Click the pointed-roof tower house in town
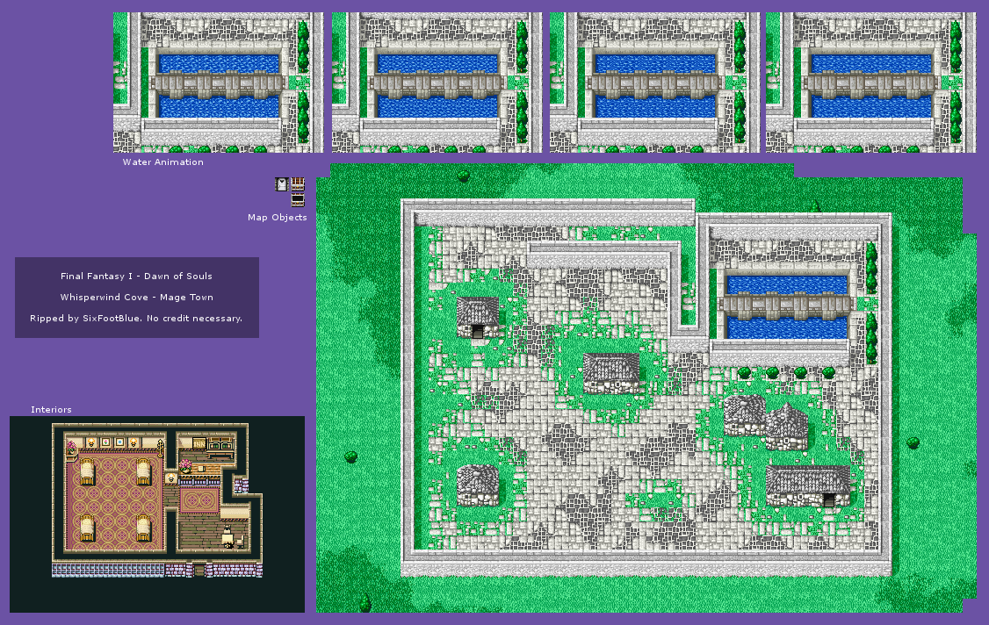Screen dimensions: 989x625 coord(786,427)
